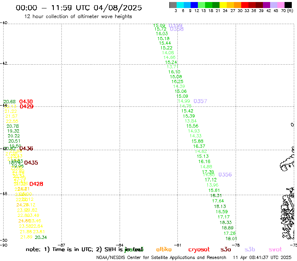Click the pink swatch in the color scale
The width and height of the screenshot is (297, 261).
click(x=281, y=5)
